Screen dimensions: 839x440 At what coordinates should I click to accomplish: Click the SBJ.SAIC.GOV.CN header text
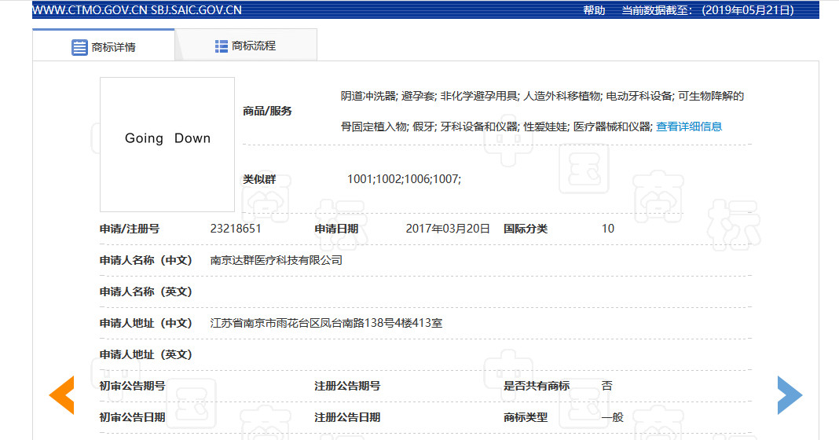tap(196, 10)
